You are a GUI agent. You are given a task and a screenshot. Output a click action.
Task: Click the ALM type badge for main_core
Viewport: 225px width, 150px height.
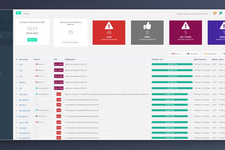59,94
